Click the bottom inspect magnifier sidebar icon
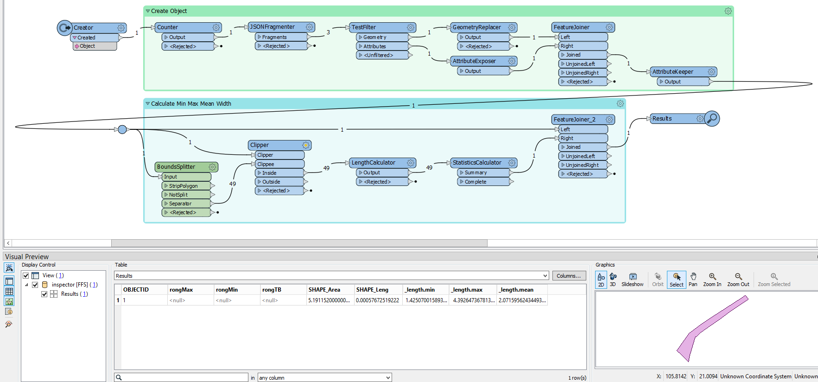818x382 pixels. (x=9, y=324)
